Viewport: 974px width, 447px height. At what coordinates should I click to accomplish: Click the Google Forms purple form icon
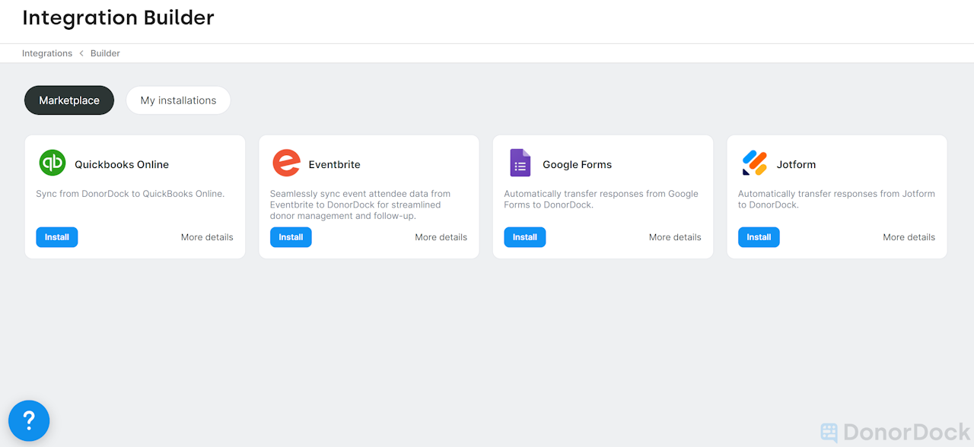click(x=520, y=163)
